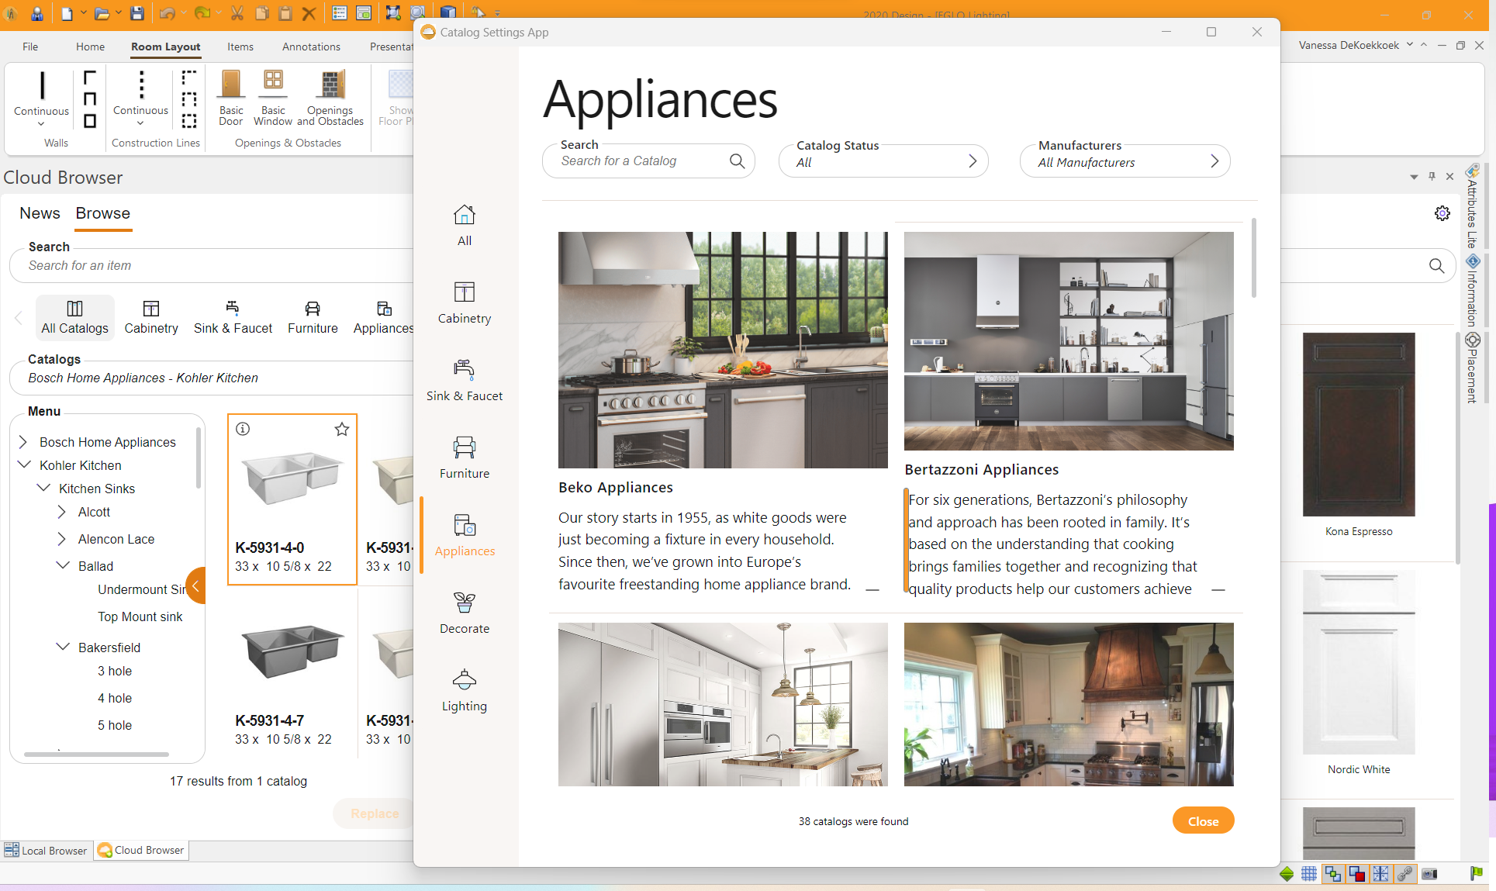
Task: Switch to the News tab in Cloud Browser
Action: click(x=40, y=213)
